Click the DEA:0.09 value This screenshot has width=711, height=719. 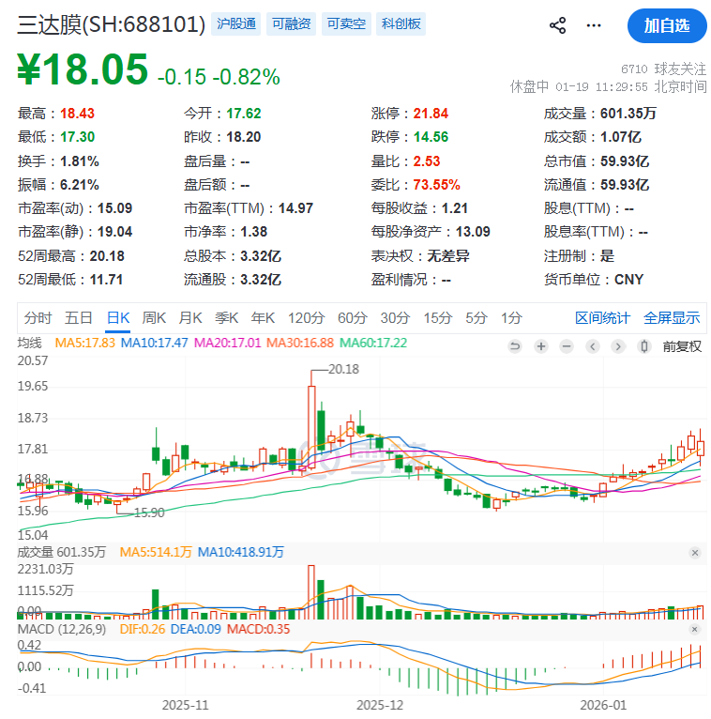pyautogui.click(x=196, y=629)
